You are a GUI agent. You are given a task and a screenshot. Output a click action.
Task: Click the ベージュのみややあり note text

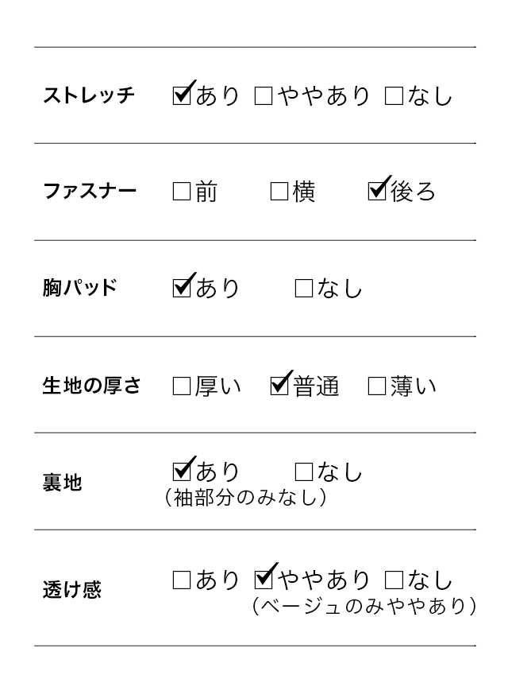(x=364, y=606)
